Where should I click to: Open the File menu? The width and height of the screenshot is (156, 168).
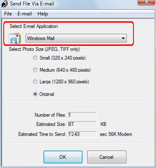point(8,14)
